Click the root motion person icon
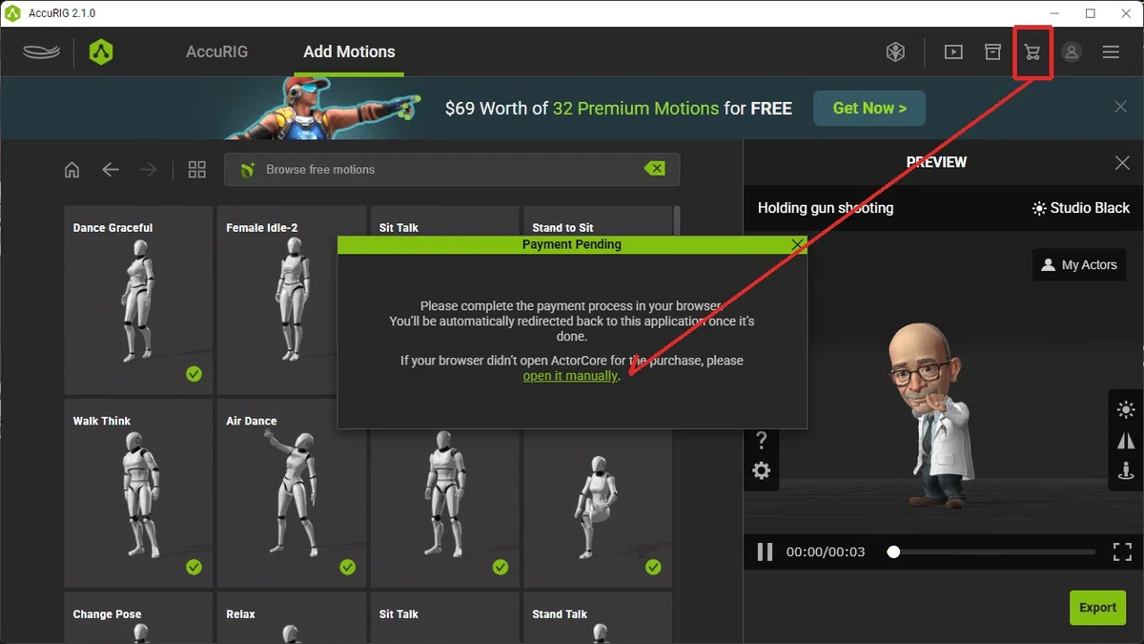Screen dimensions: 1144x644 tap(1126, 469)
